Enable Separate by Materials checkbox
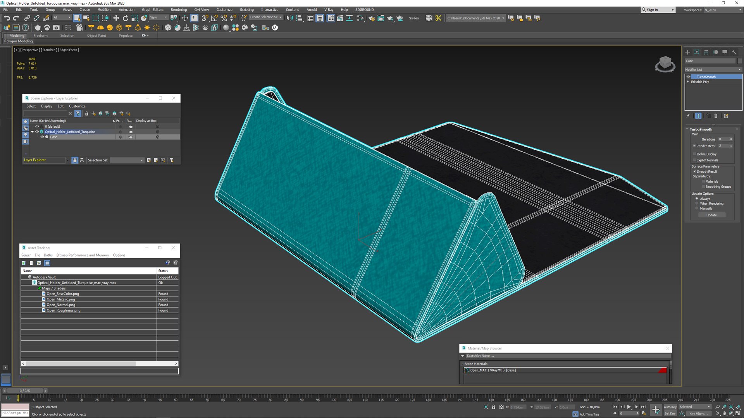This screenshot has width=744, height=418. [x=703, y=181]
